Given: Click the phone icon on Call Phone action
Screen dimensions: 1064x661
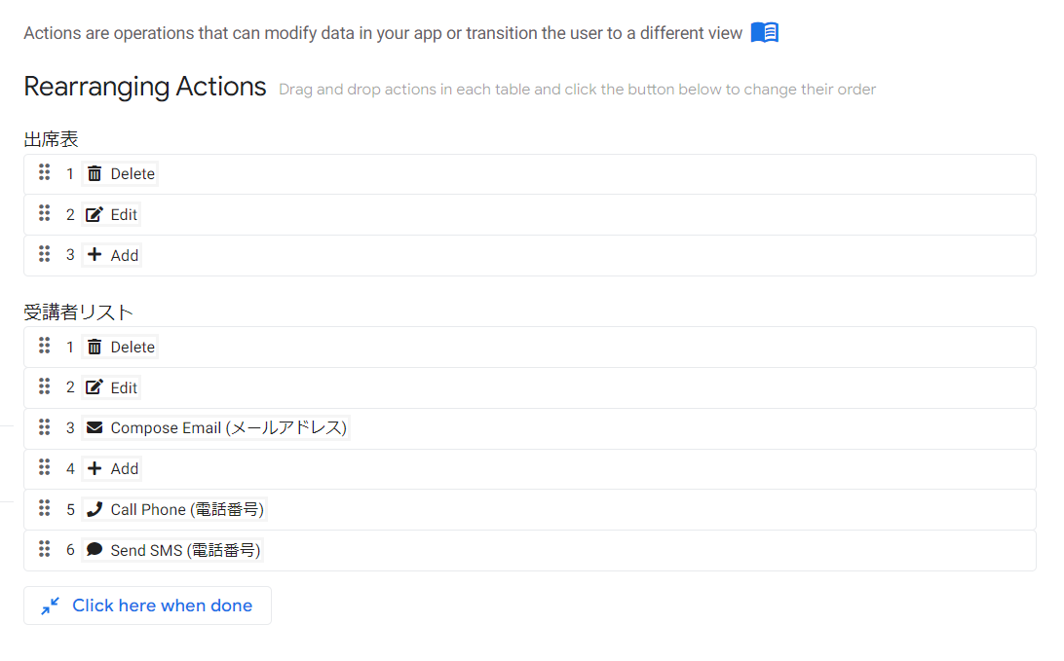Looking at the screenshot, I should (94, 508).
